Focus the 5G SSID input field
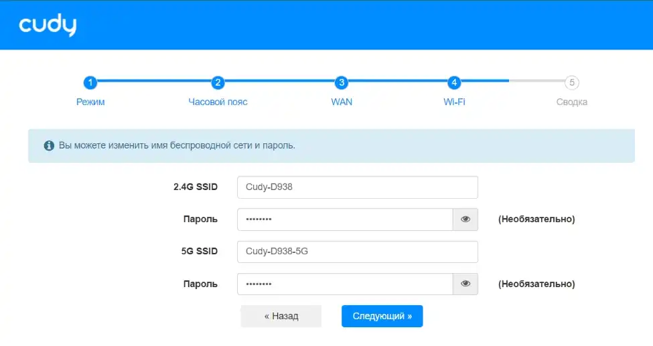The width and height of the screenshot is (653, 346). pyautogui.click(x=357, y=252)
